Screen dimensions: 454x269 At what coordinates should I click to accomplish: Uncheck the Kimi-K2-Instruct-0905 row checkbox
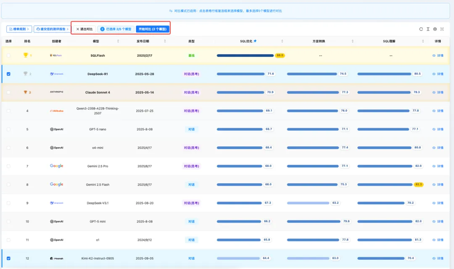coord(8,258)
